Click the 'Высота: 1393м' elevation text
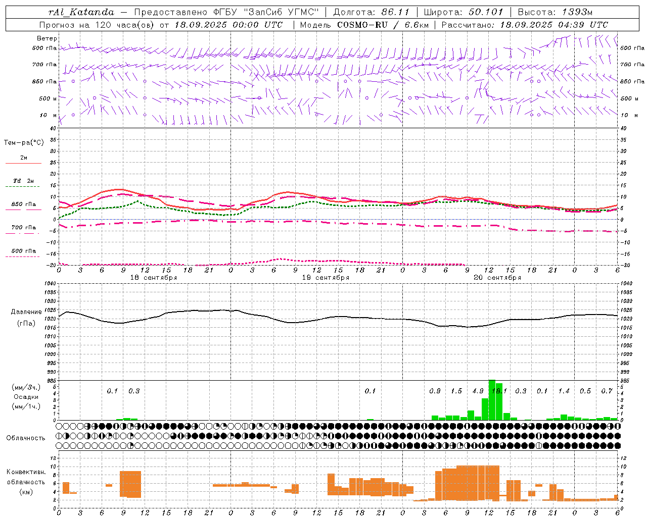 pos(555,12)
